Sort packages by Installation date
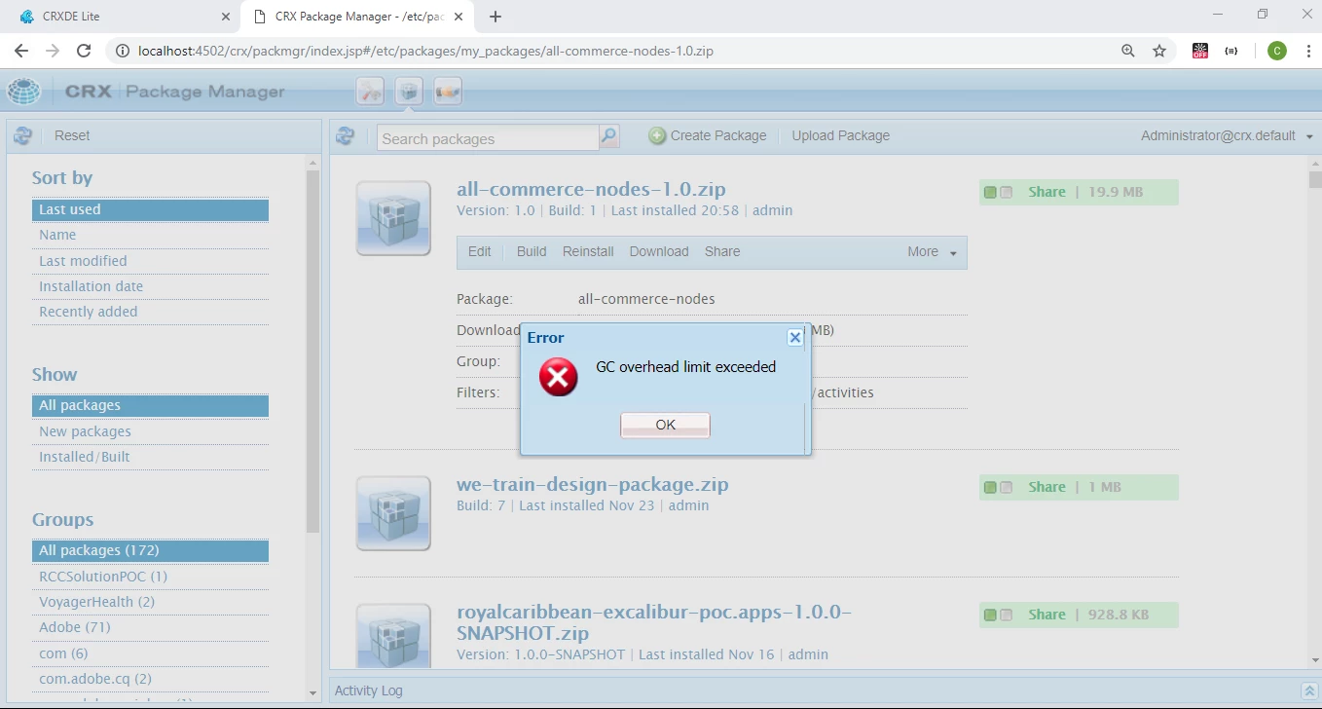 click(x=150, y=286)
